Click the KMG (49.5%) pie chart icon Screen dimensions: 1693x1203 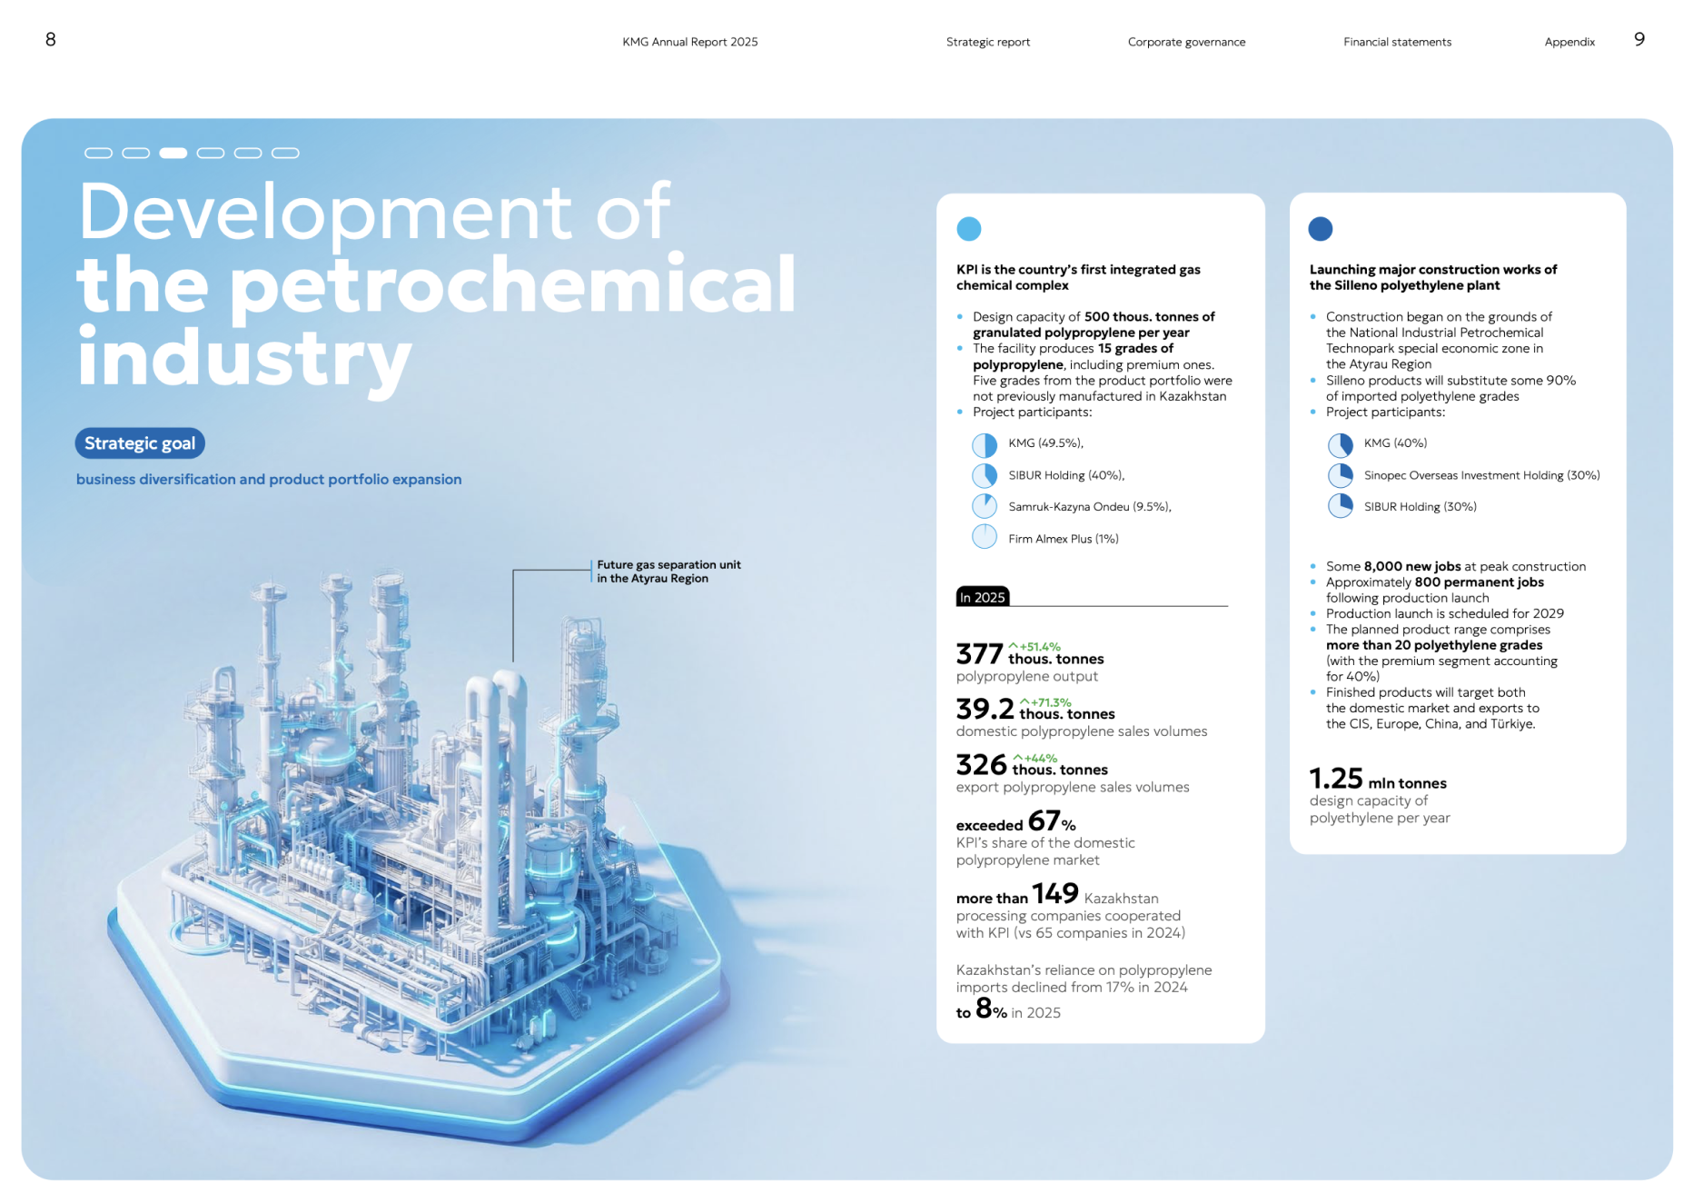point(985,444)
